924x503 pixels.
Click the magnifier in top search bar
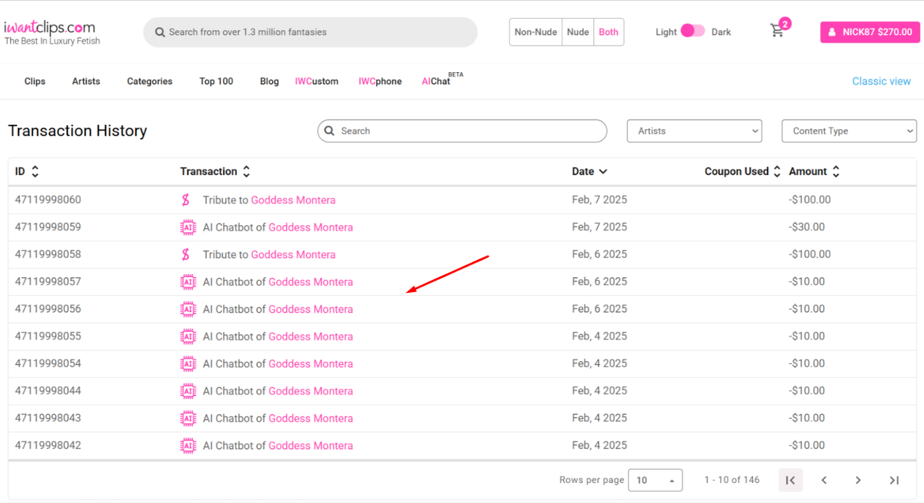(x=160, y=32)
